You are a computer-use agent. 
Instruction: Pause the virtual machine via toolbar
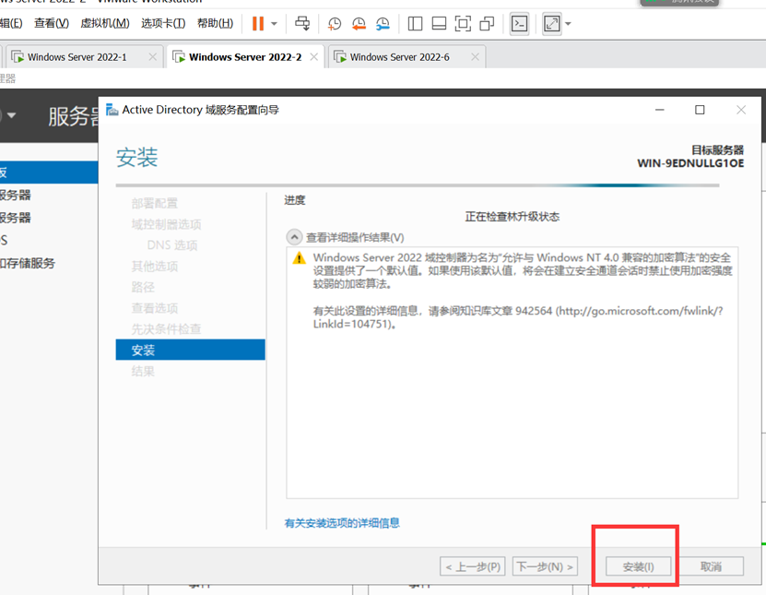point(258,23)
